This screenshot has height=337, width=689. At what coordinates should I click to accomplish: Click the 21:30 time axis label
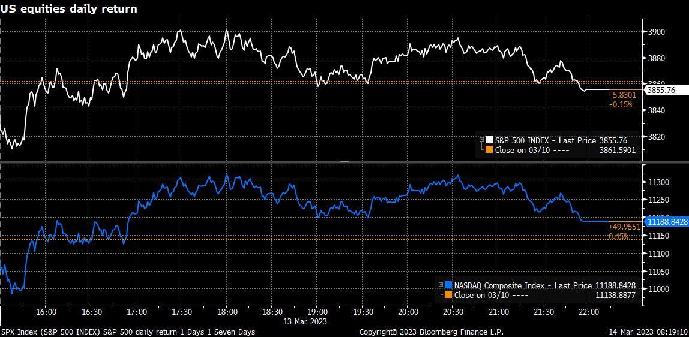point(543,312)
